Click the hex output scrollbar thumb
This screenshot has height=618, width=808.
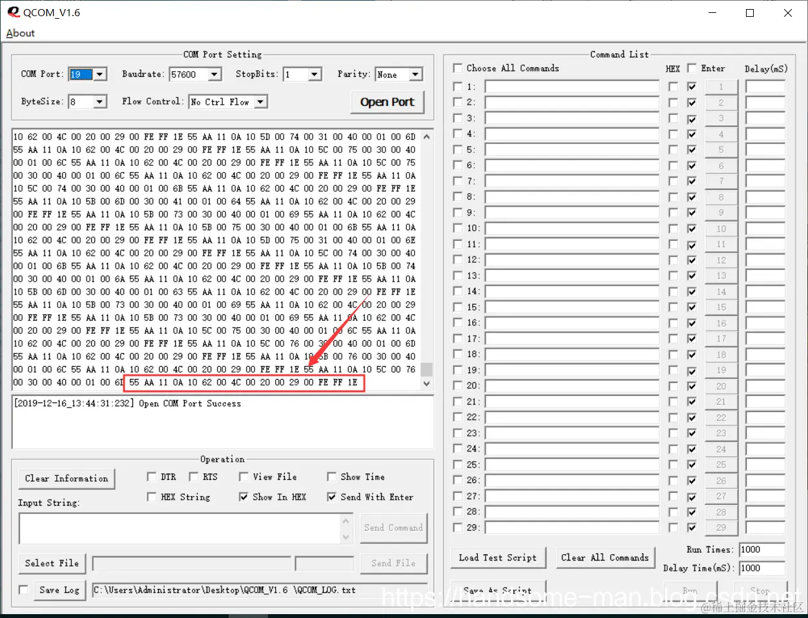pyautogui.click(x=426, y=369)
